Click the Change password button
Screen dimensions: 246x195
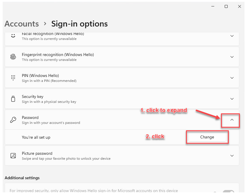[207, 137]
